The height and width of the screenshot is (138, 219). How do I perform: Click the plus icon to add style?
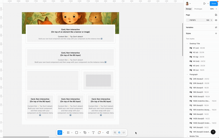click(x=216, y=33)
